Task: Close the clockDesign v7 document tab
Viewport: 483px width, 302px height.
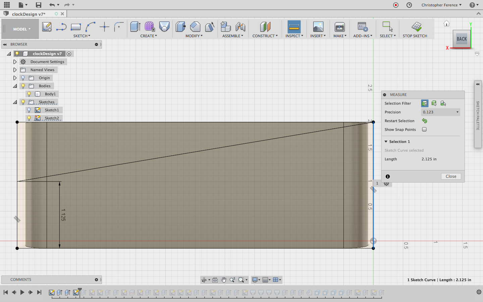Action: [x=62, y=14]
